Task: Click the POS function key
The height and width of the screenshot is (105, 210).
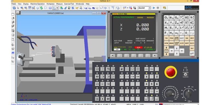Action: coord(166,38)
